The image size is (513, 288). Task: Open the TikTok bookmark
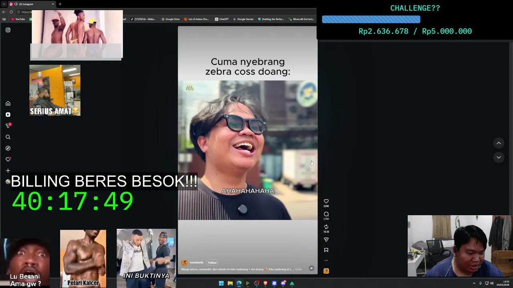pos(143,19)
